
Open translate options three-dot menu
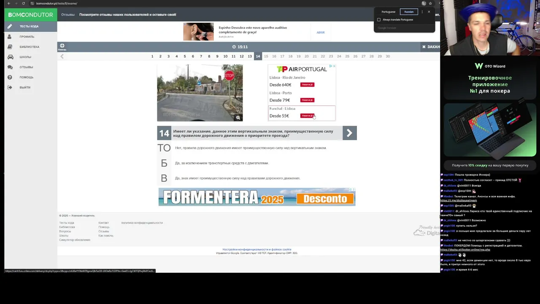click(422, 12)
